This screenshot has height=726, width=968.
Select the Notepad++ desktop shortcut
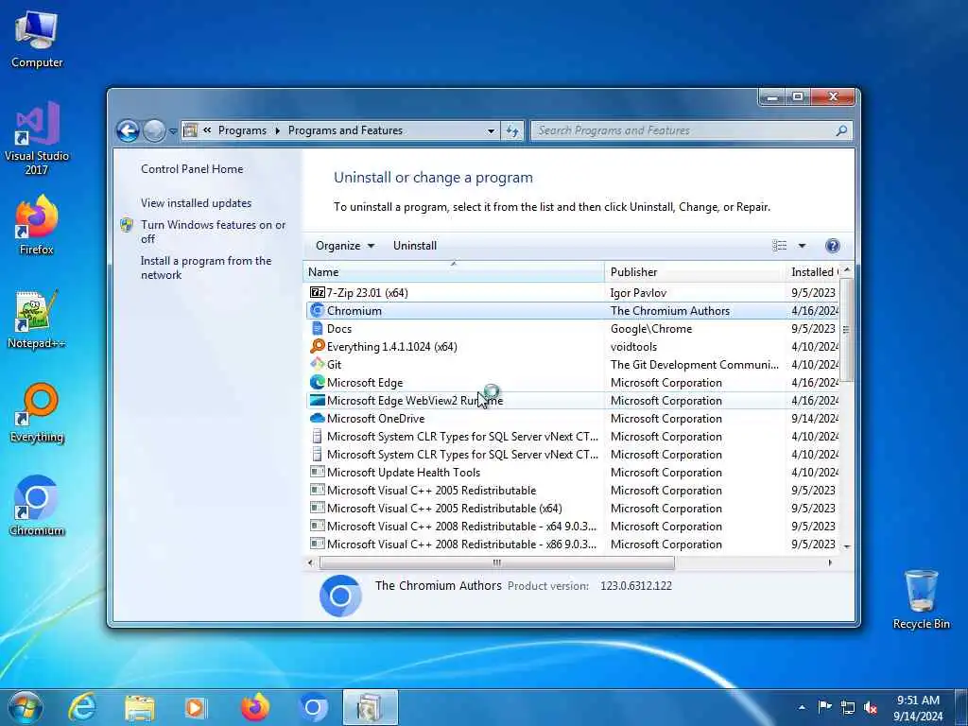[37, 320]
